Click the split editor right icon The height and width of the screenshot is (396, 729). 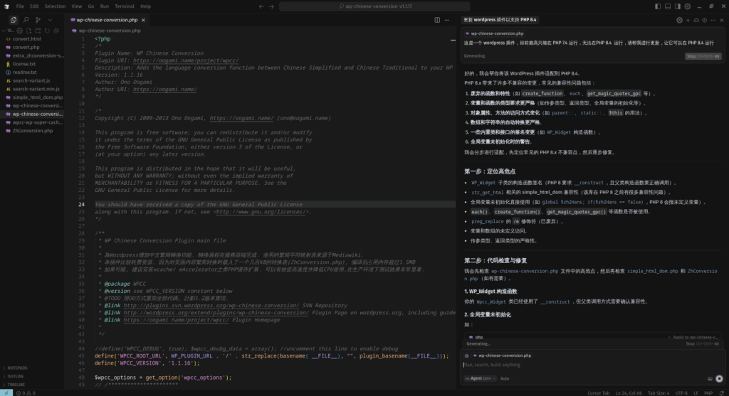437,20
